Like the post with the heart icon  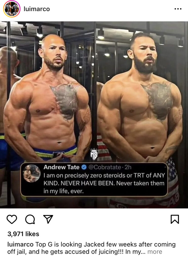coord(12,219)
